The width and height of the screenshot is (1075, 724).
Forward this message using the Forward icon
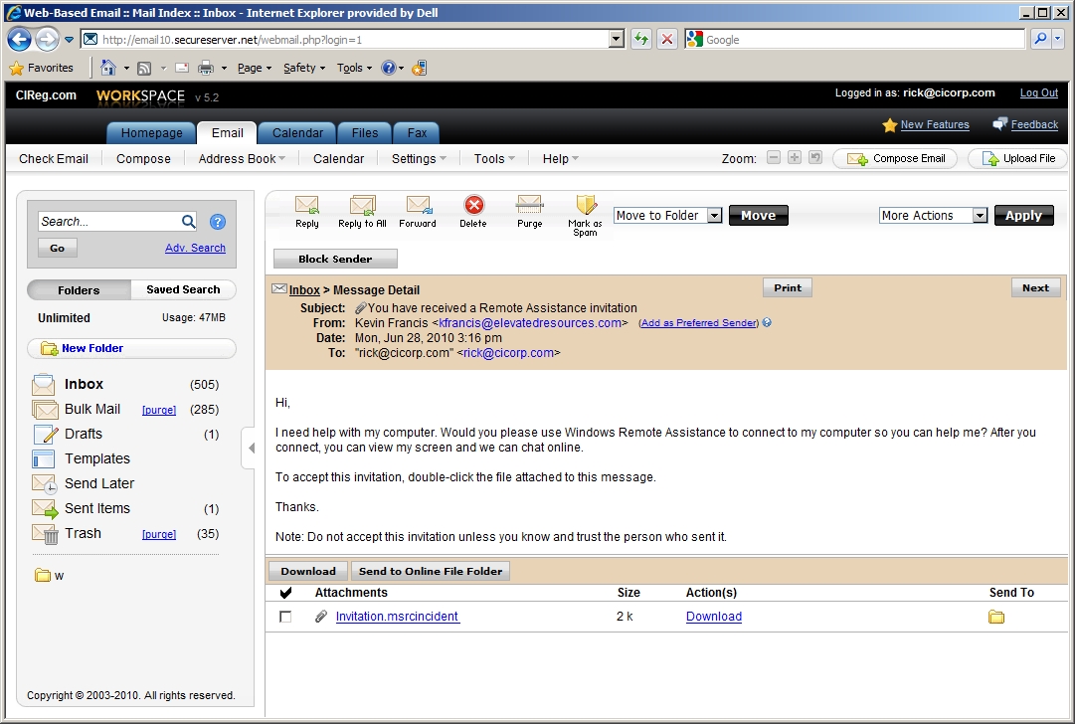tap(418, 206)
